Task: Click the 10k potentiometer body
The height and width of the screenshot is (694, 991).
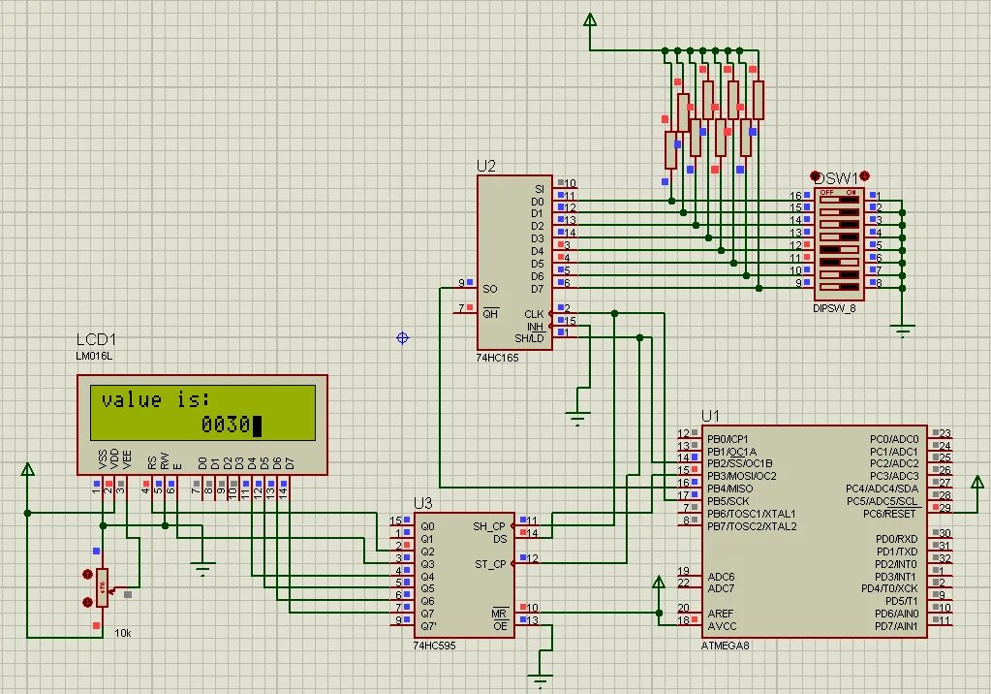Action: pyautogui.click(x=102, y=587)
